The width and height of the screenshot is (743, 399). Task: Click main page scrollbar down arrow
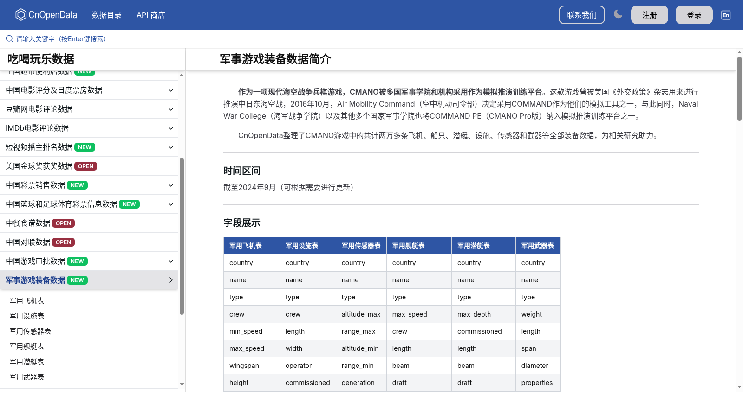tap(739, 387)
